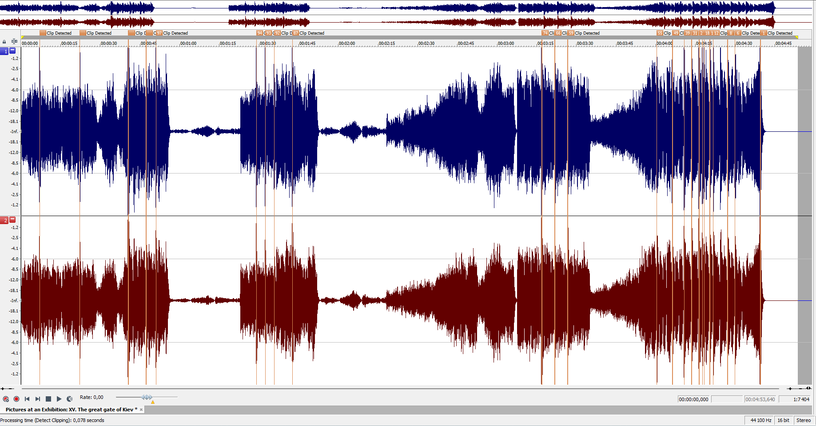Image resolution: width=816 pixels, height=426 pixels.
Task: Close the Pictures at an Exhibition tab
Action: point(141,410)
